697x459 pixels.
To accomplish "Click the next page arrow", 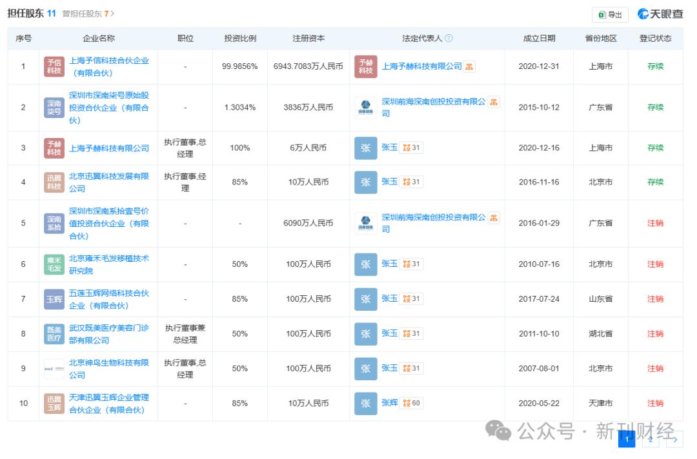I will [x=675, y=439].
